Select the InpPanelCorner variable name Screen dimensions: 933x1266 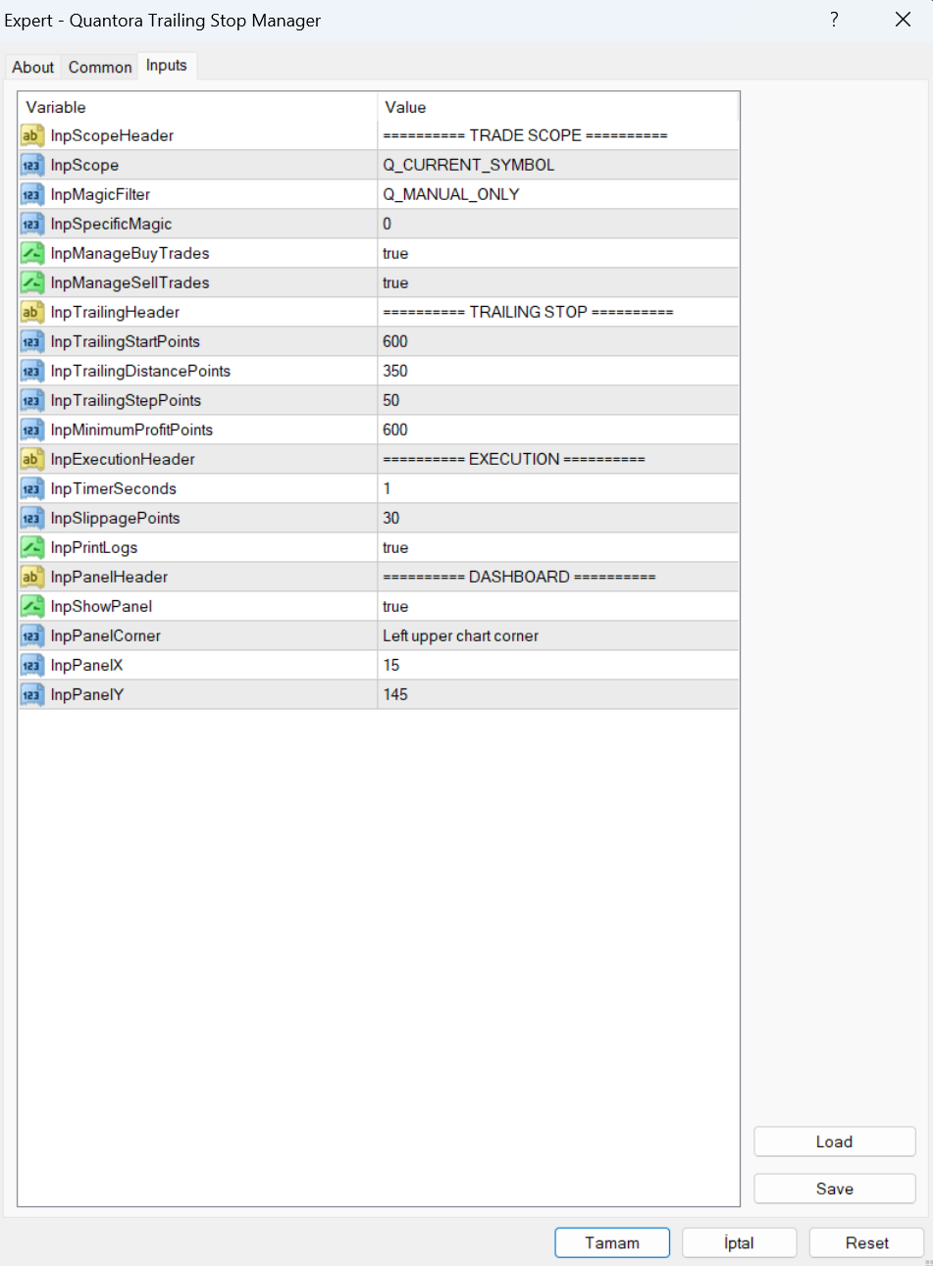click(x=106, y=635)
